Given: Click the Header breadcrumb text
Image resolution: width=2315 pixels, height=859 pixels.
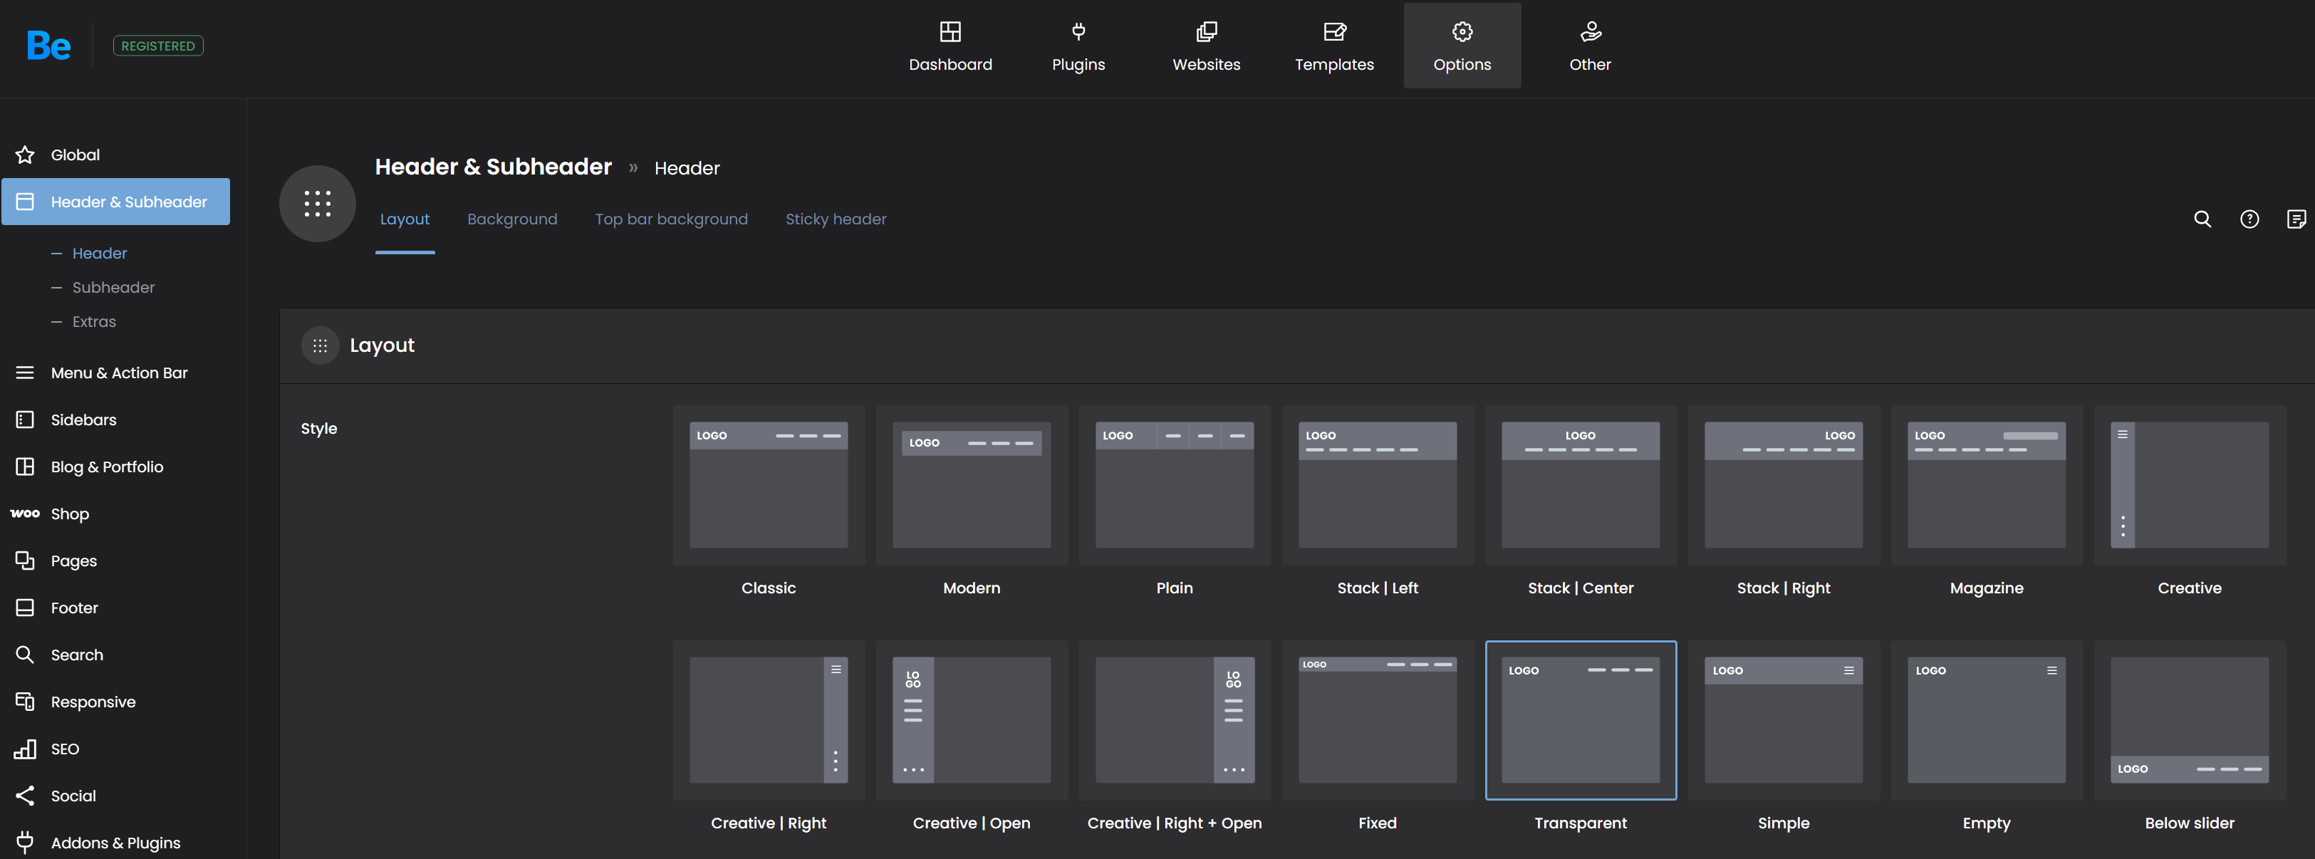Looking at the screenshot, I should [x=687, y=168].
